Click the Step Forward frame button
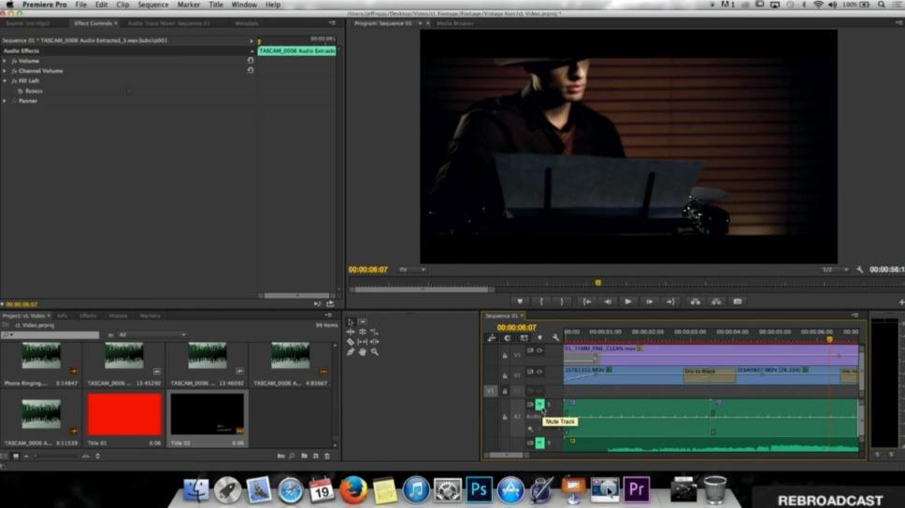The height and width of the screenshot is (508, 905). coord(649,302)
